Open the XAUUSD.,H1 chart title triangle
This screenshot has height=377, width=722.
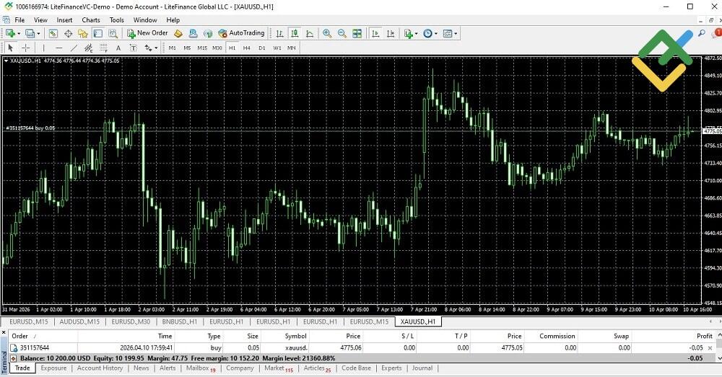pyautogui.click(x=6, y=61)
